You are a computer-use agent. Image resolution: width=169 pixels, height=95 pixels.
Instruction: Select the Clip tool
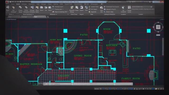(46, 8)
